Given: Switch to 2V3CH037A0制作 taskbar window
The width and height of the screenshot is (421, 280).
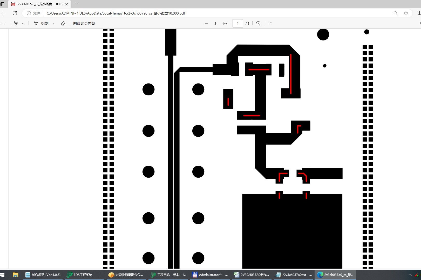Looking at the screenshot, I should [x=252, y=275].
